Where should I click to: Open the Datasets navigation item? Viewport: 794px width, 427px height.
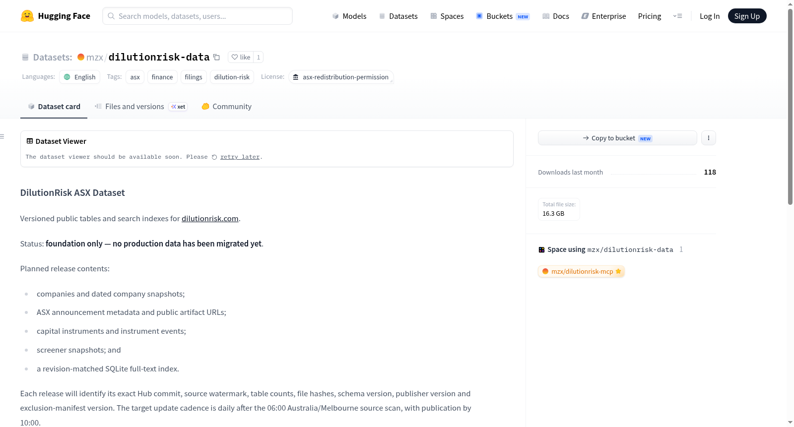tap(398, 16)
